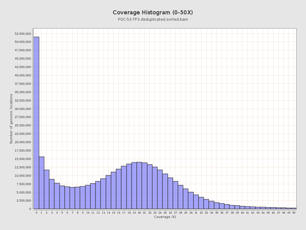This screenshot has width=306, height=230.
Task: Click the y-axis tick label '25,000,000'
Action: [x=23, y=125]
